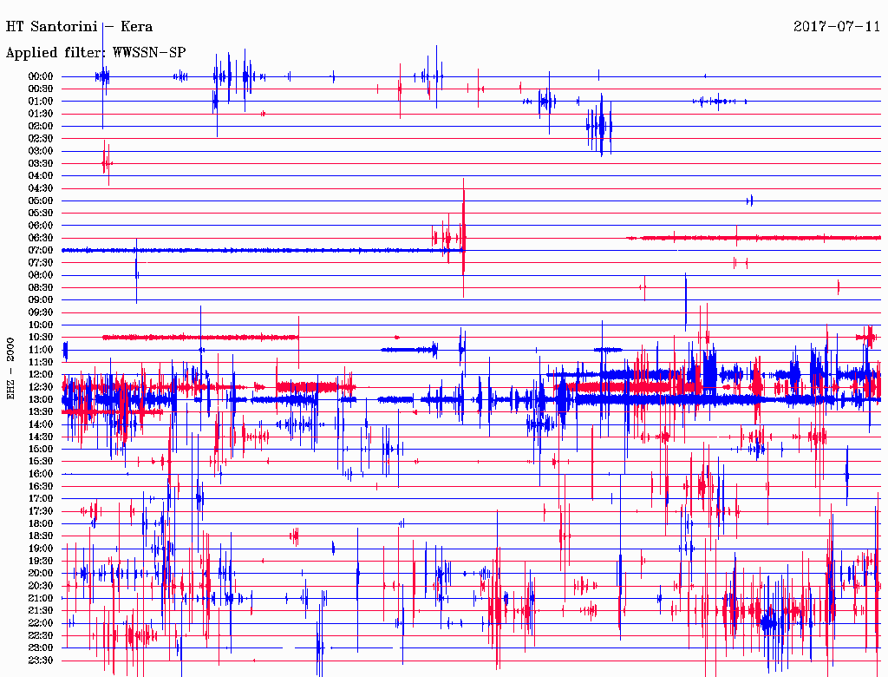This screenshot has width=888, height=677.
Task: Select the 10:30 time row label
Action: 41,338
